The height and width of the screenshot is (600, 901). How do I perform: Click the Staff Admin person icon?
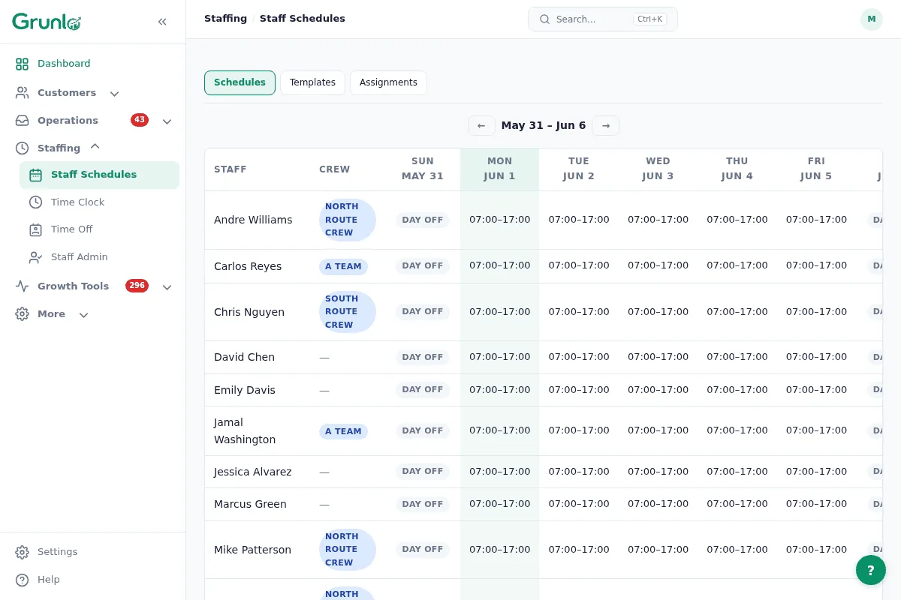point(35,257)
